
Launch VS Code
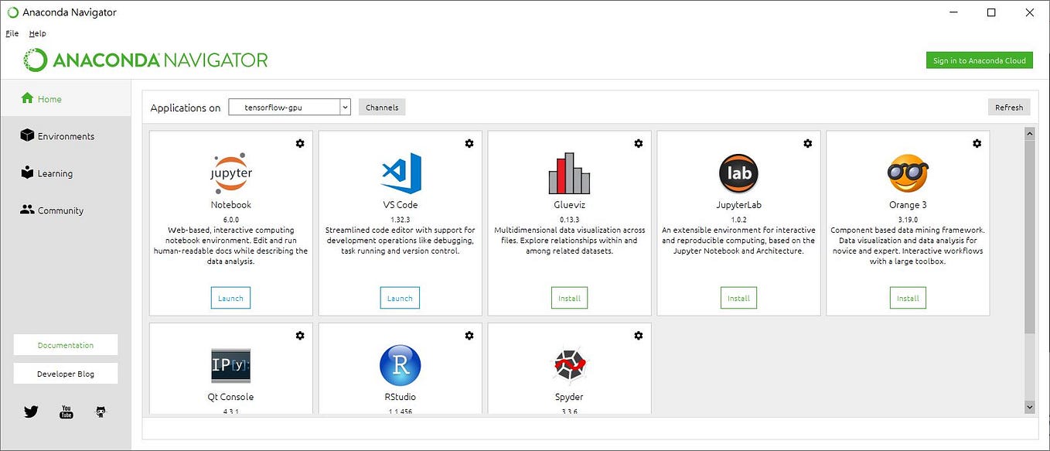pos(400,297)
